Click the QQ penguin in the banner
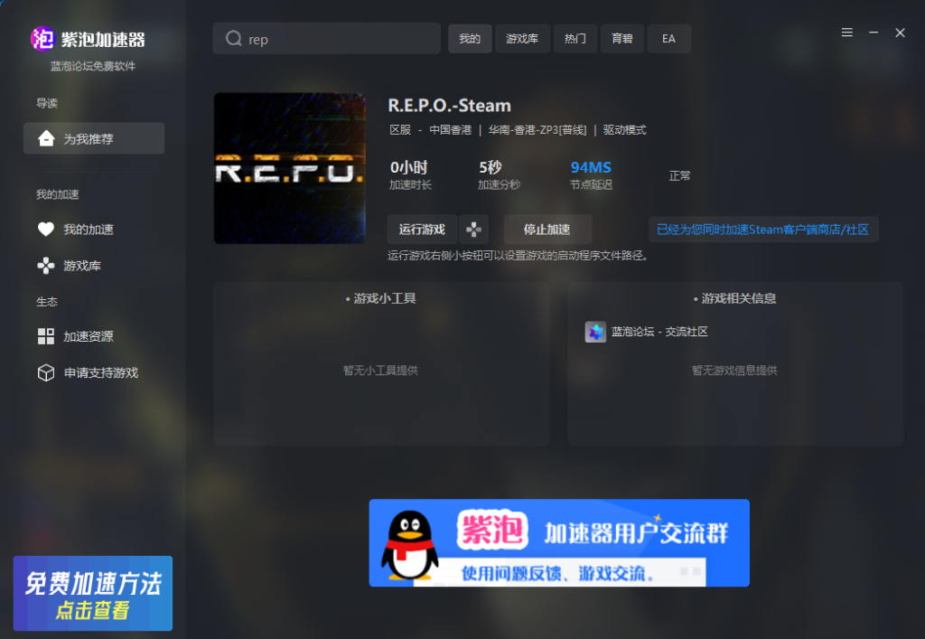 [x=409, y=544]
